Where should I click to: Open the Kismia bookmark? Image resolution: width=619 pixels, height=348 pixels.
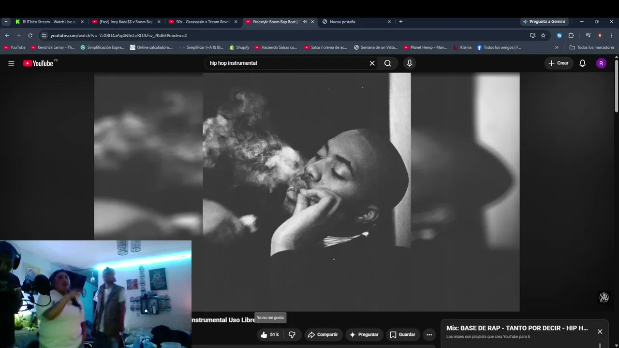[x=462, y=47]
